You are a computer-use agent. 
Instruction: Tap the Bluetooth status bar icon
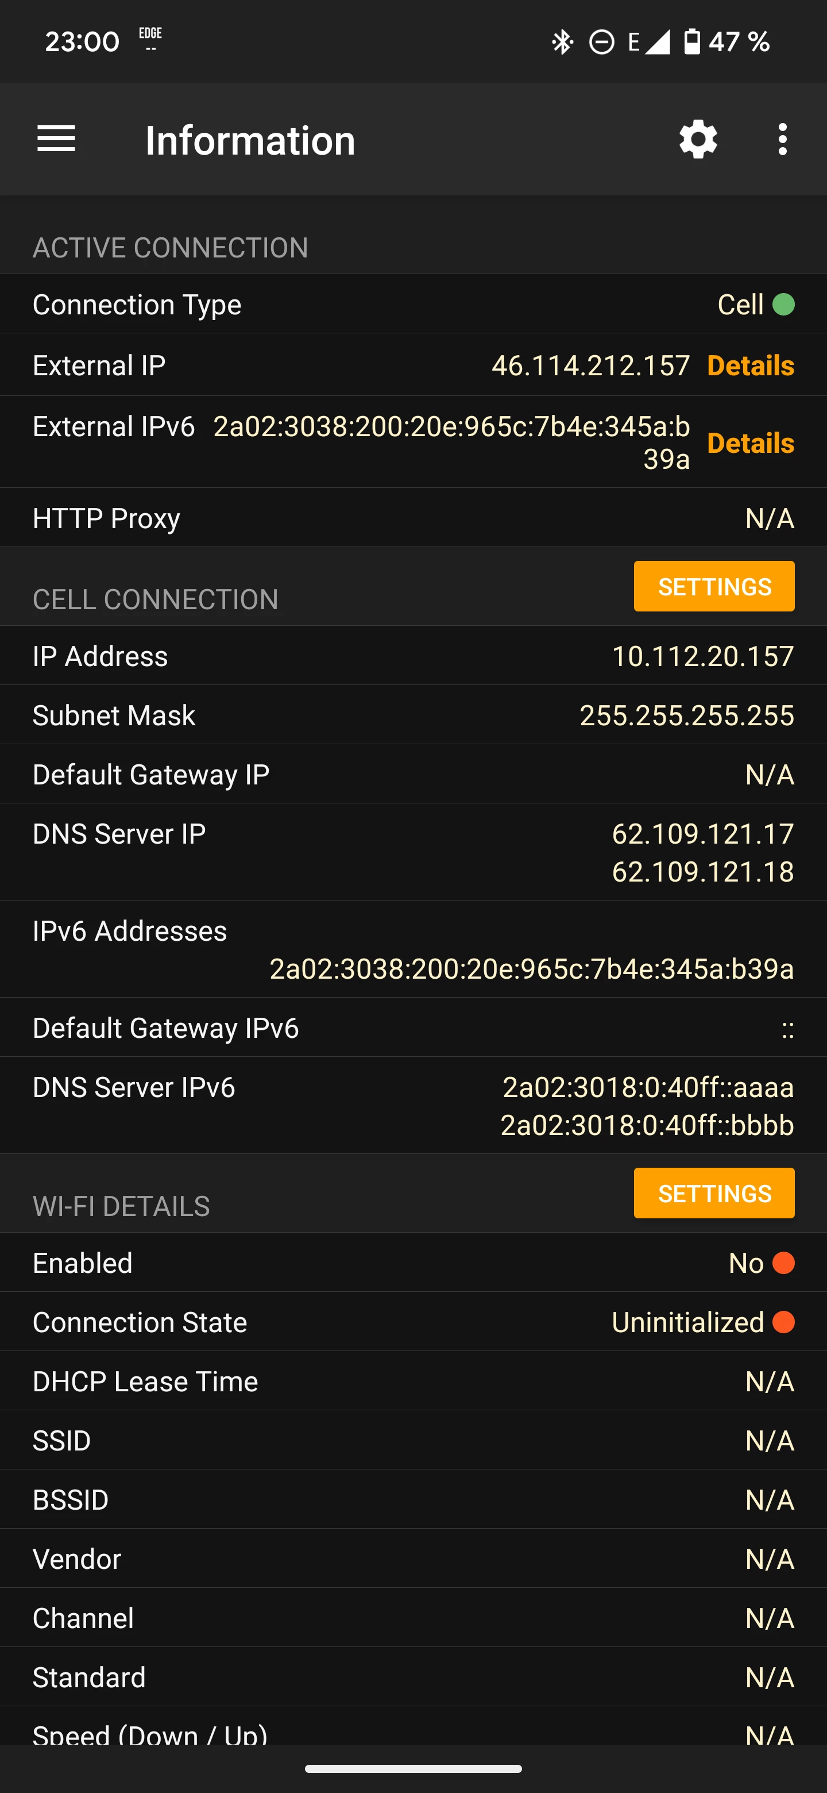click(x=562, y=42)
